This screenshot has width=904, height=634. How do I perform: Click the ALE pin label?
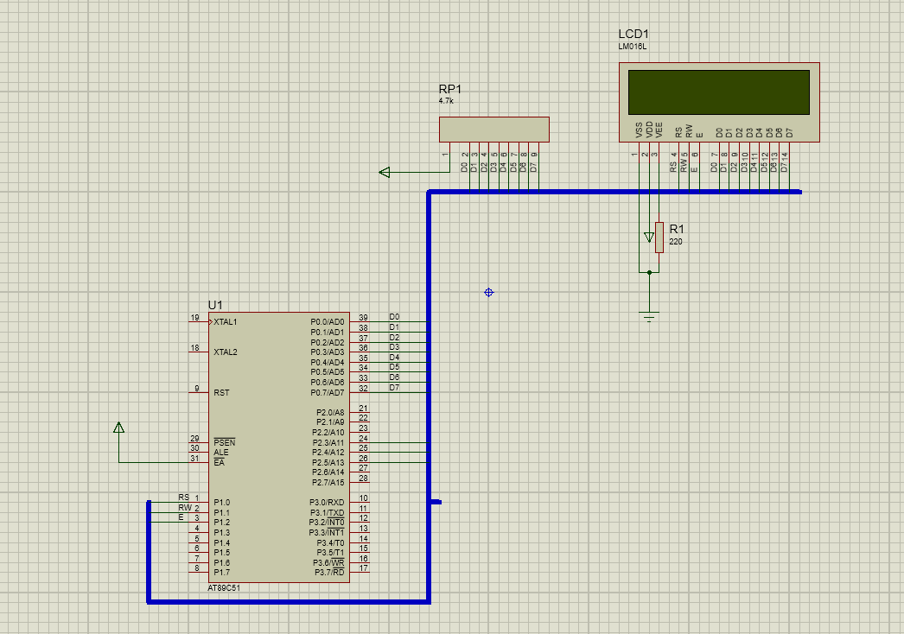point(220,453)
